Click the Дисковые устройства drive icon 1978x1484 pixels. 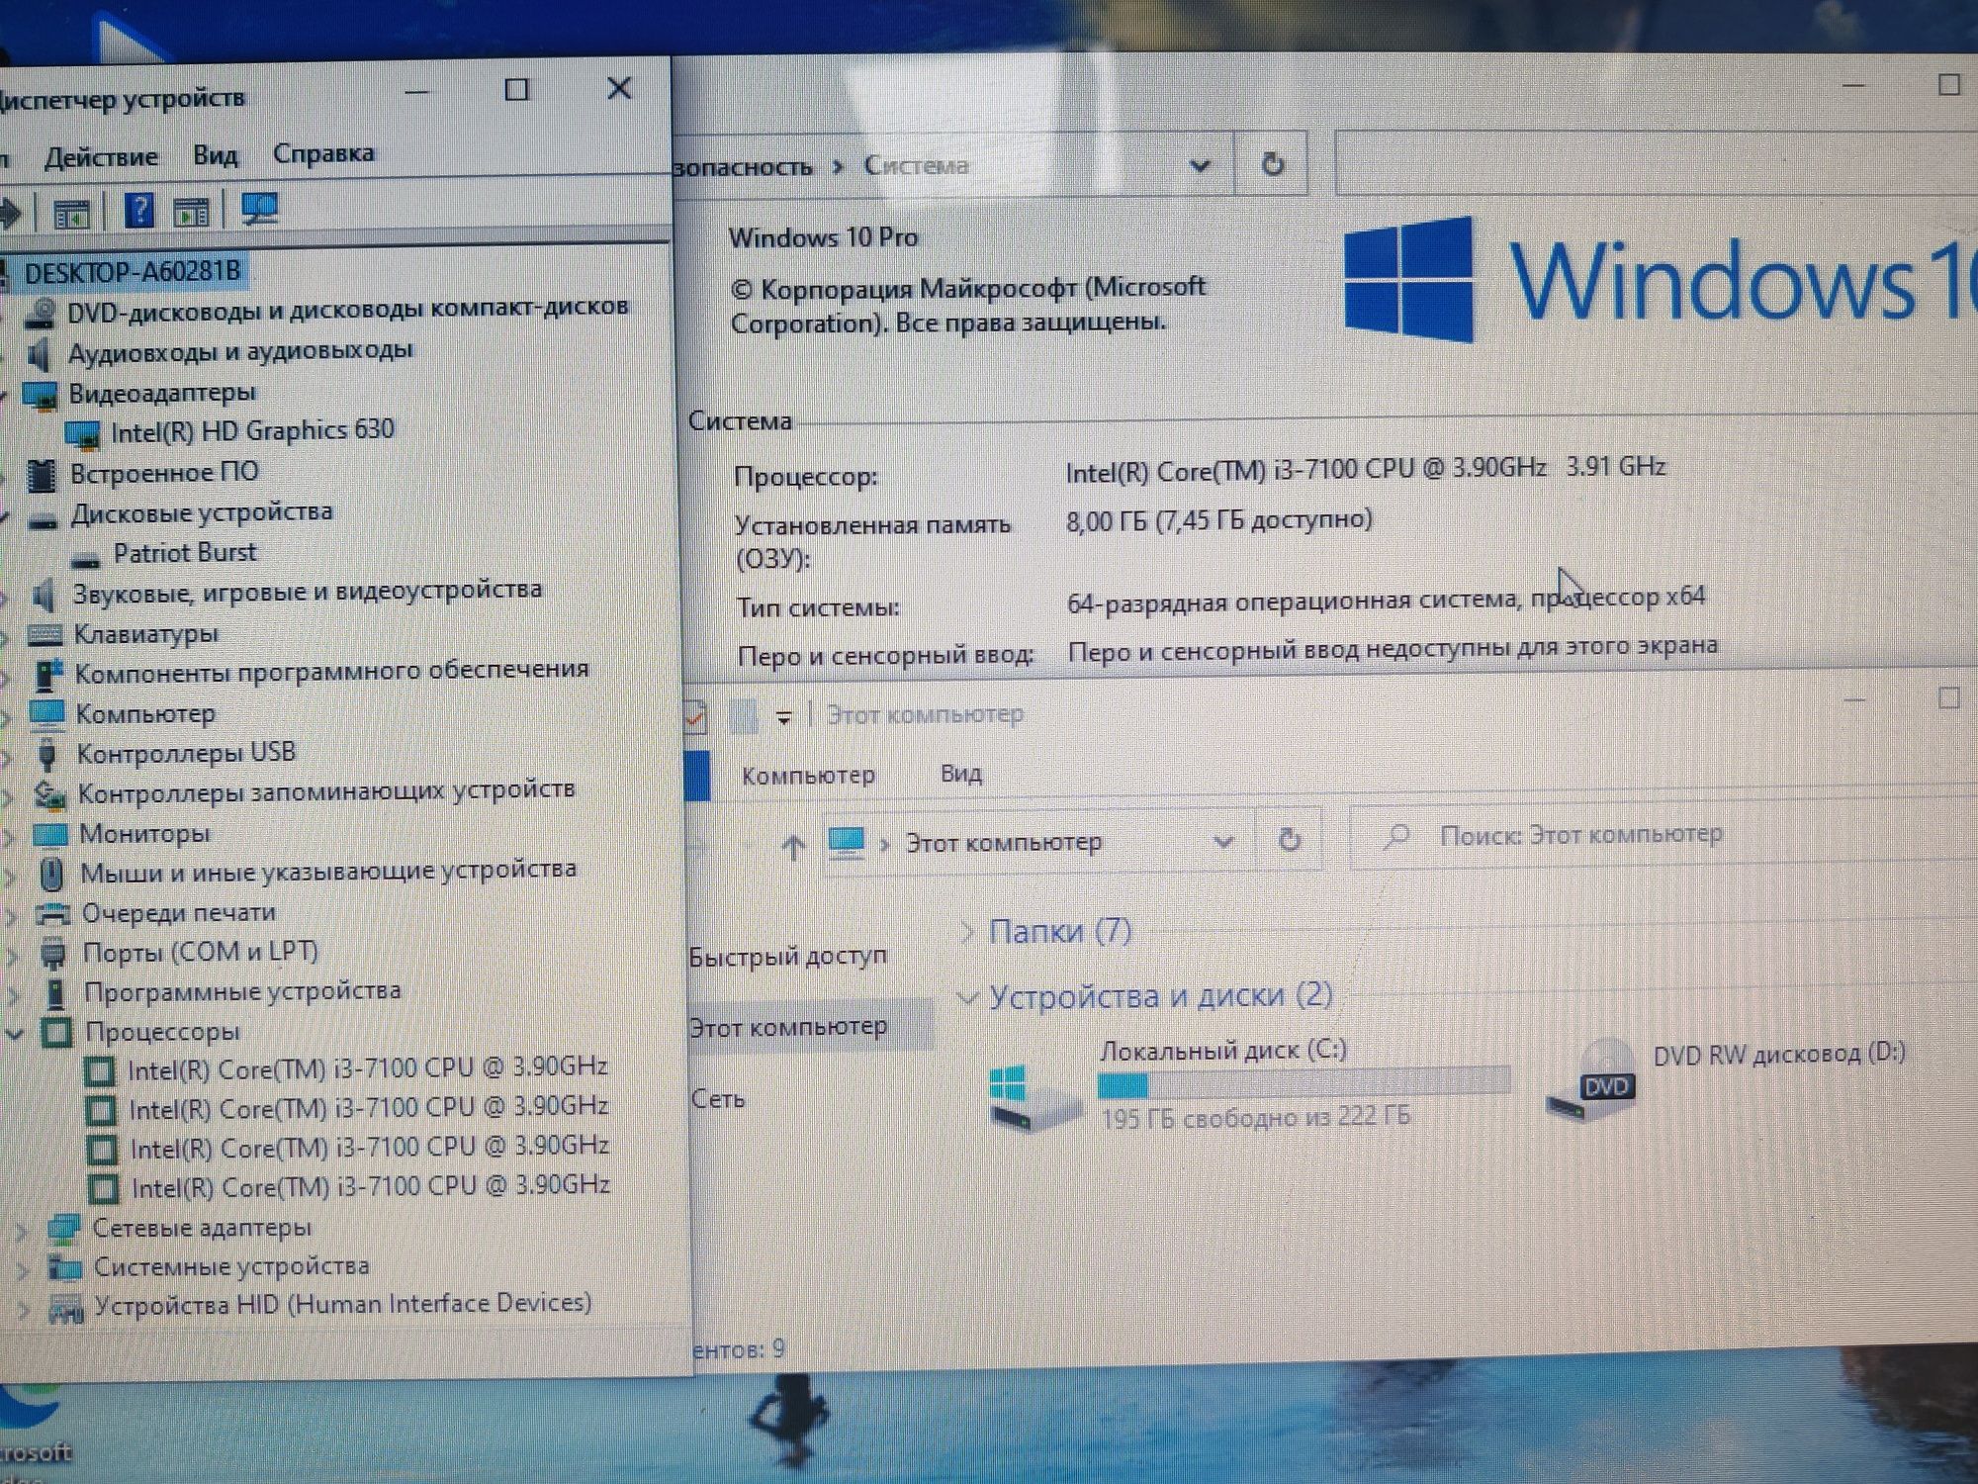(43, 518)
